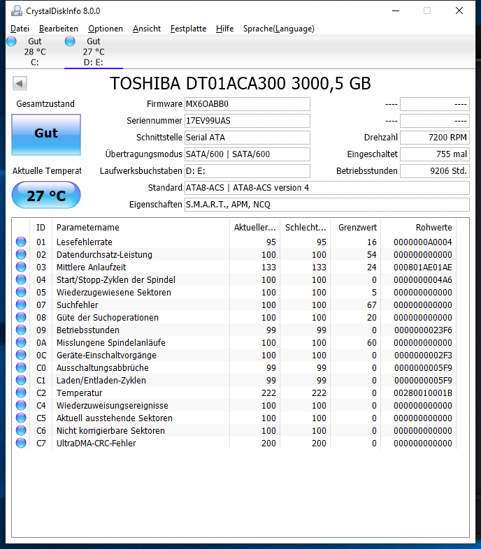The height and width of the screenshot is (549, 481).
Task: Click the Standard field ATA8-ACS version 4
Action: pyautogui.click(x=327, y=188)
